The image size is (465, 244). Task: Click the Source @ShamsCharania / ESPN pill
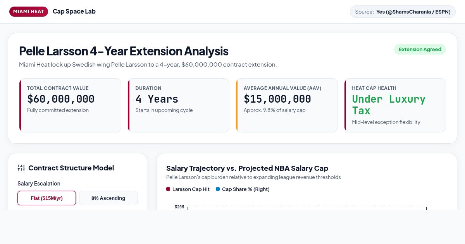click(x=403, y=12)
